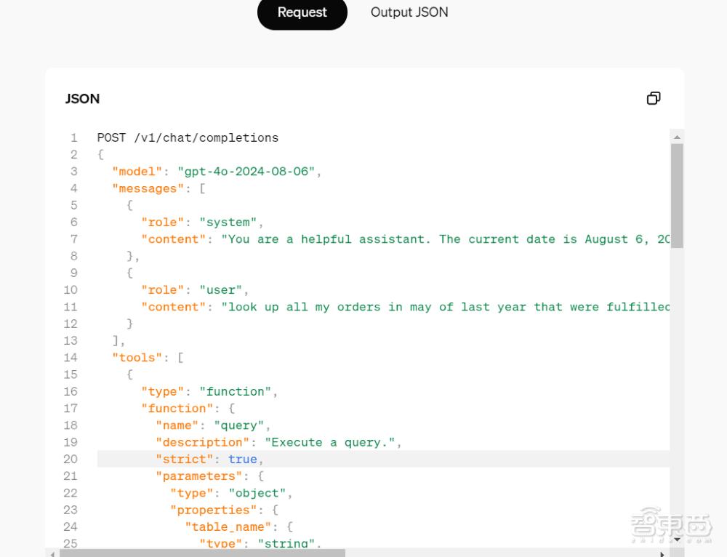Image resolution: width=727 pixels, height=557 pixels.
Task: Click line number 1 in the gutter
Action: 73,137
